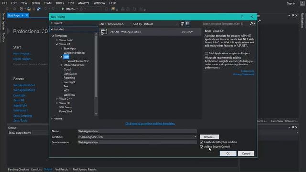Select Visual Studio 2012 under Web
The width and height of the screenshot is (306, 172).
pyautogui.click(x=78, y=61)
